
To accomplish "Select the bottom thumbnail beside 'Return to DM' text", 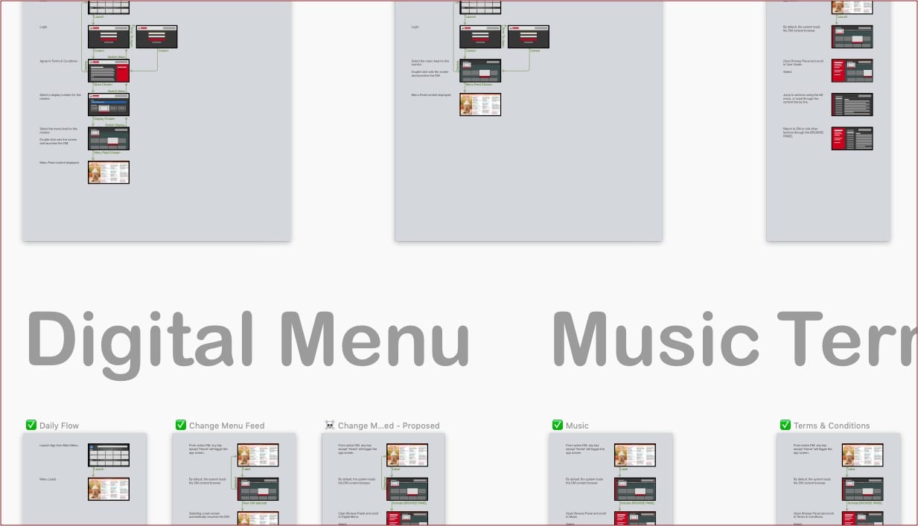I will (x=852, y=138).
